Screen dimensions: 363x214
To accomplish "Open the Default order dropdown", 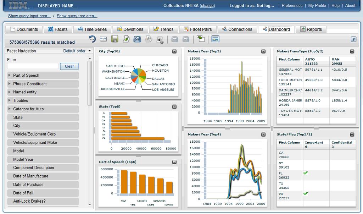I will pos(77,51).
